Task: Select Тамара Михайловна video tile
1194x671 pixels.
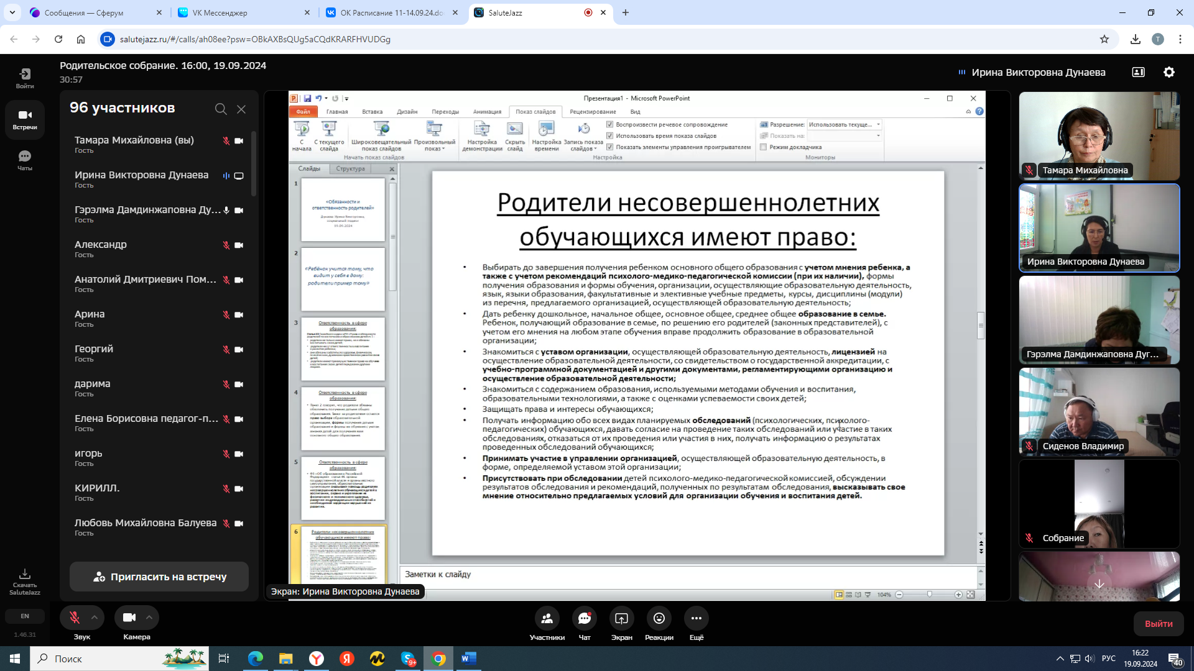Action: [1099, 136]
